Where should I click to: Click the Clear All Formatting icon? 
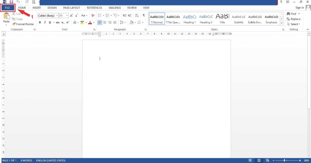93,15
